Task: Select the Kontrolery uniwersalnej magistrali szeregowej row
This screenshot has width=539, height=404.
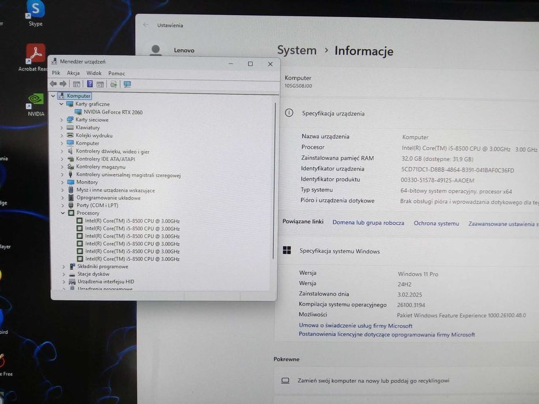Action: (x=128, y=175)
